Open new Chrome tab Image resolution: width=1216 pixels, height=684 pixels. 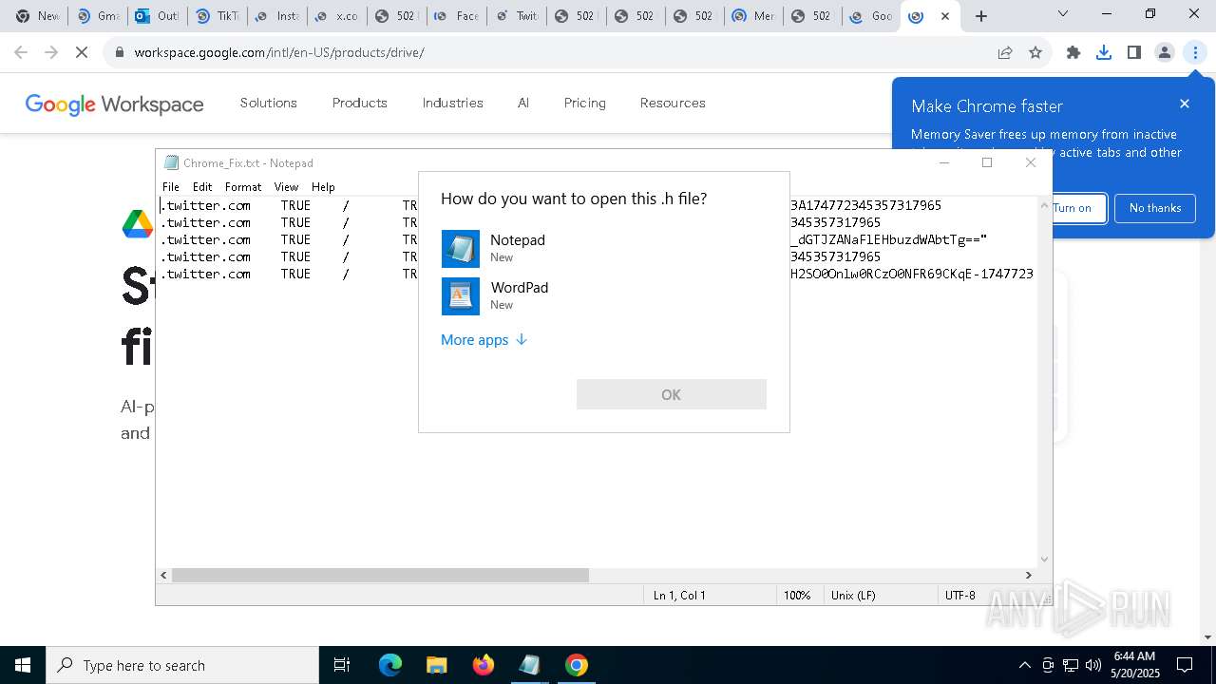pyautogui.click(x=981, y=16)
